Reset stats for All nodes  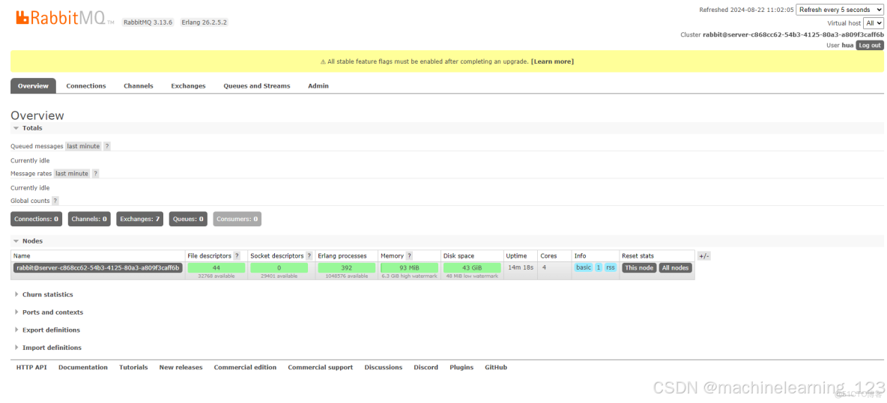point(676,267)
